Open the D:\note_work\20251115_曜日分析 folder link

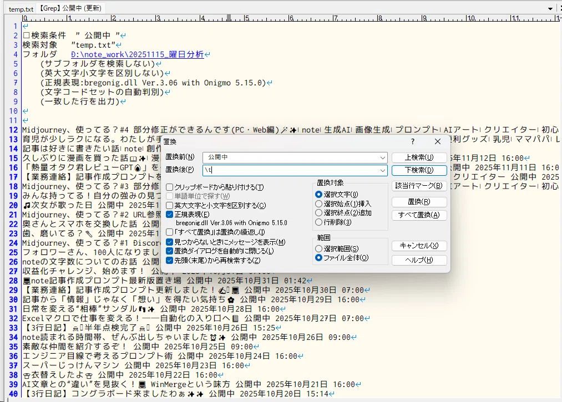click(x=137, y=54)
